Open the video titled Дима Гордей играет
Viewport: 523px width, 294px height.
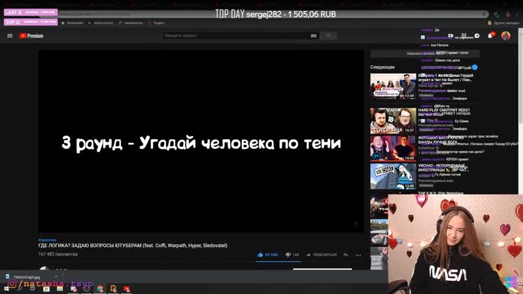(x=446, y=78)
